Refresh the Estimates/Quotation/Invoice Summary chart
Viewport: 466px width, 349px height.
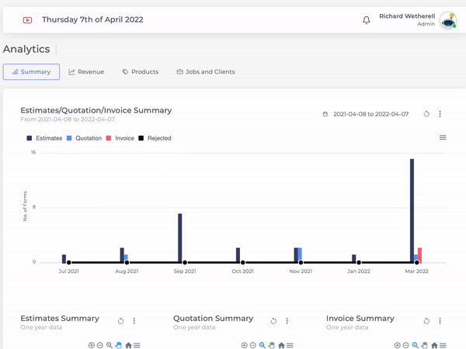click(426, 114)
